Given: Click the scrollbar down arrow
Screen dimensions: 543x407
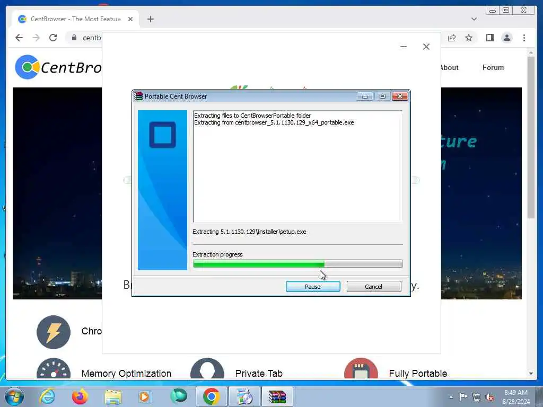Looking at the screenshot, I should pyautogui.click(x=531, y=374).
